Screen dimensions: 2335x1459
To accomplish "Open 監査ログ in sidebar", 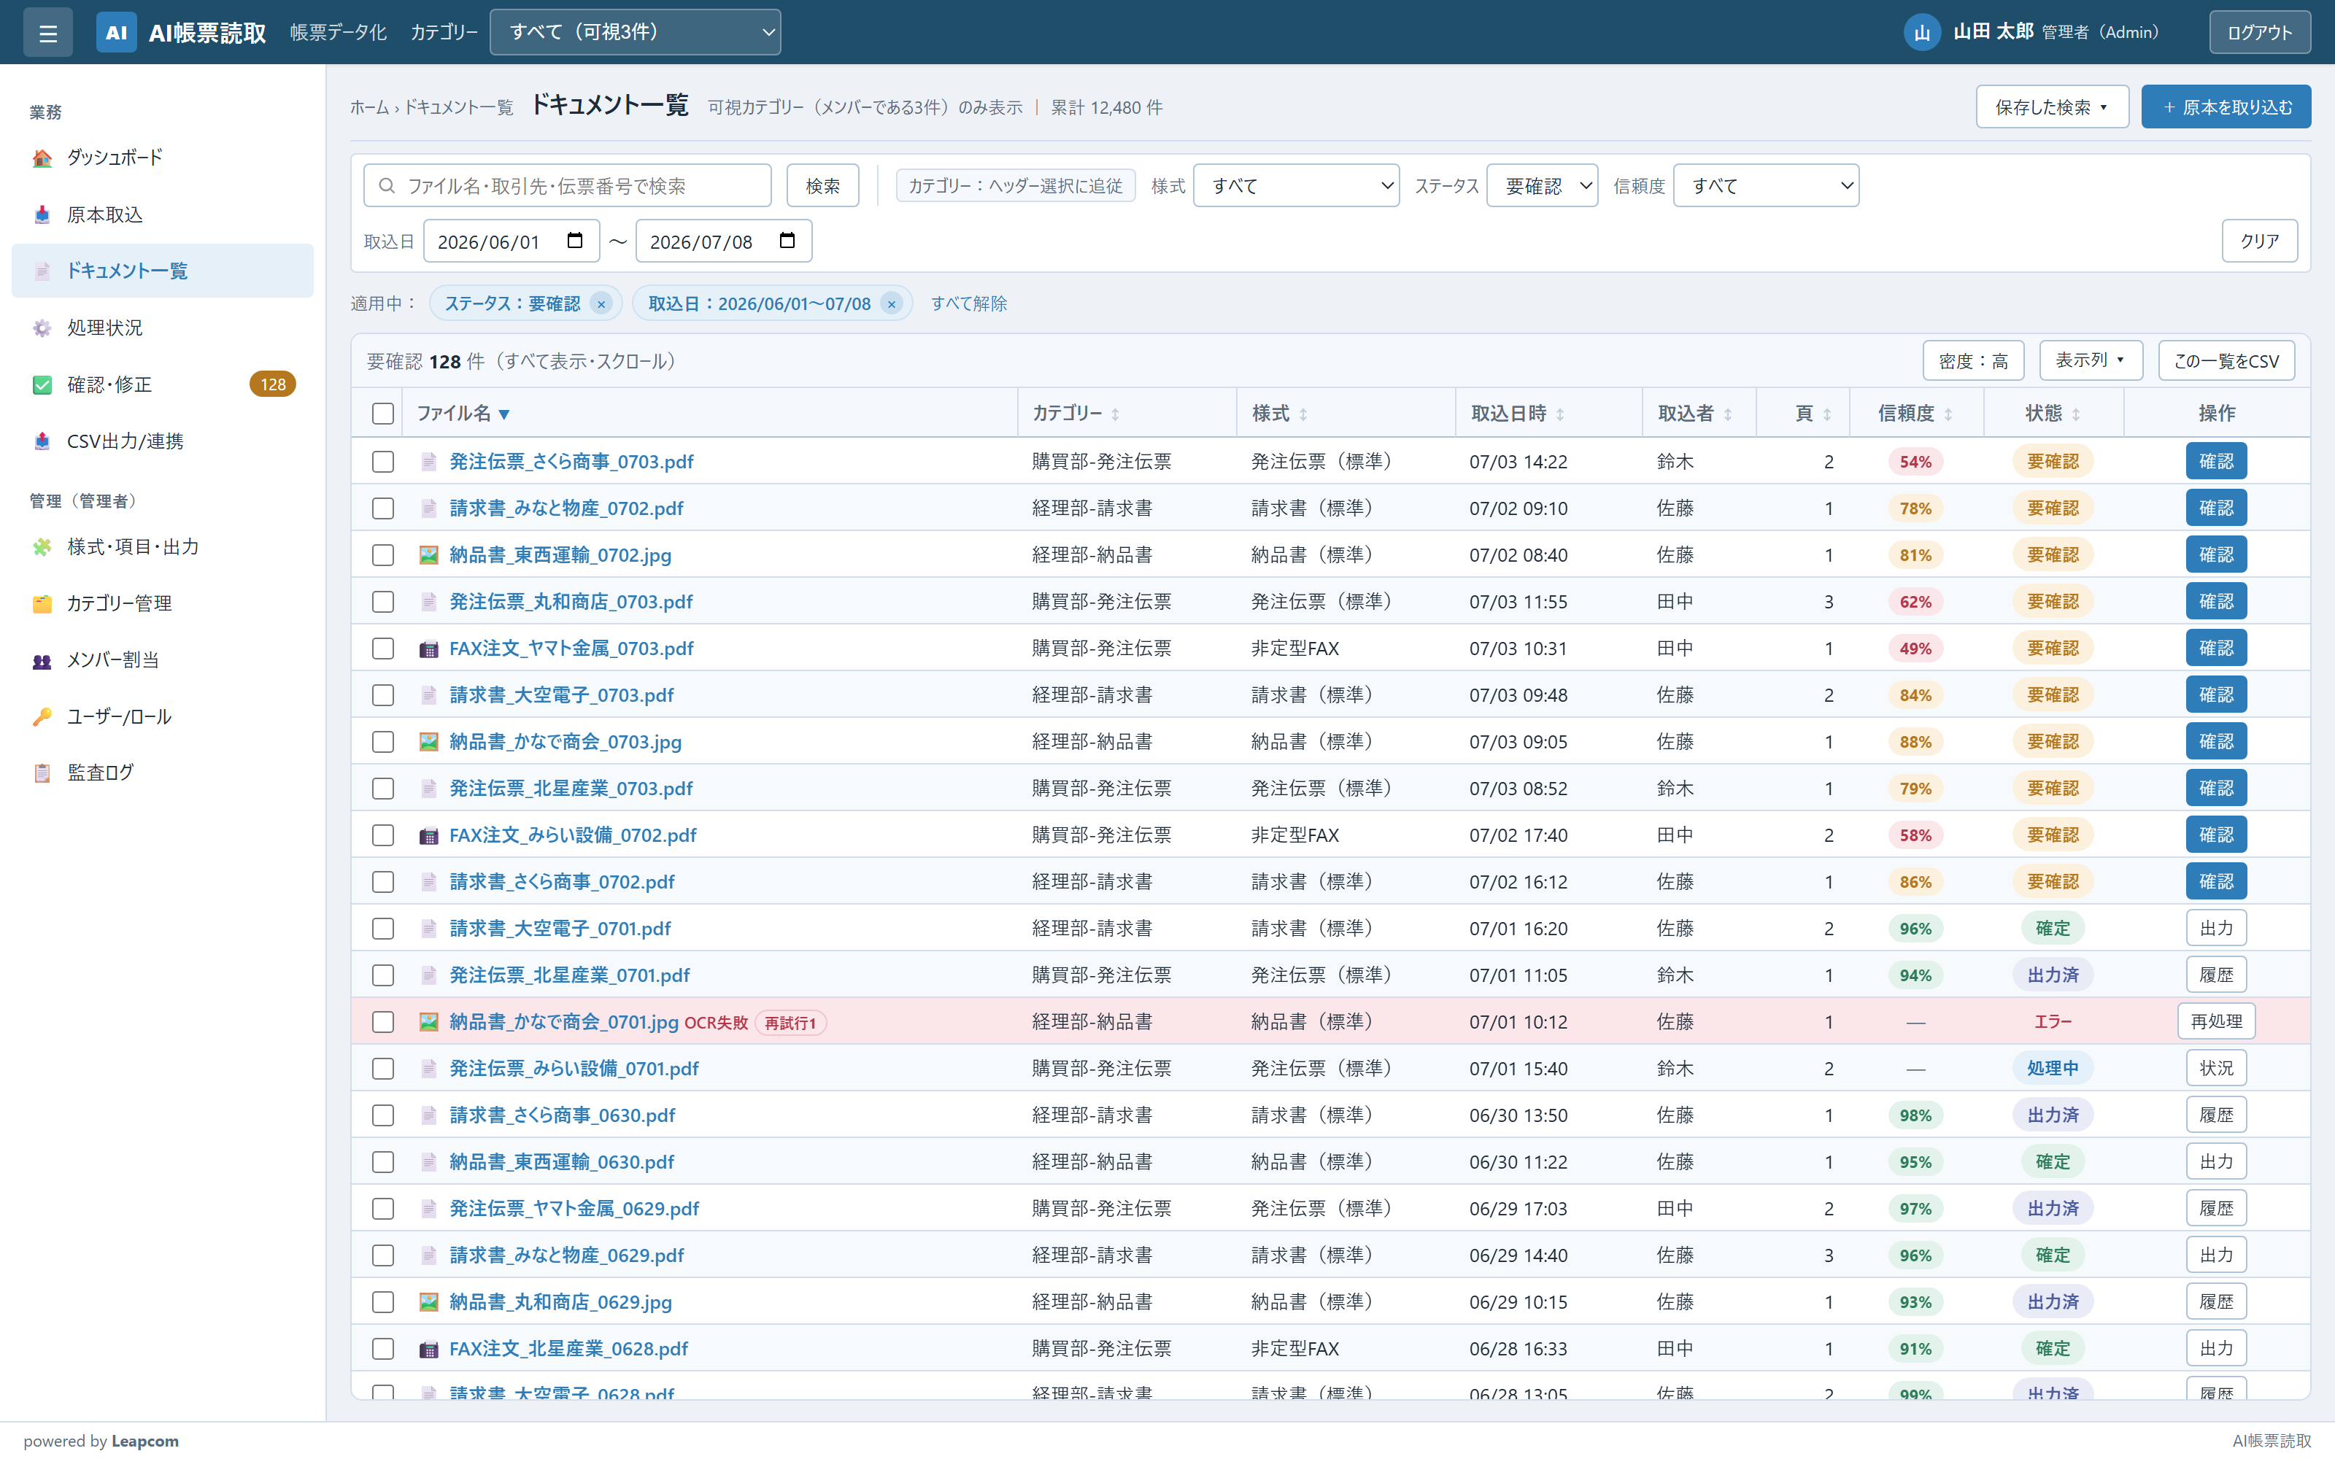I will pos(162,773).
